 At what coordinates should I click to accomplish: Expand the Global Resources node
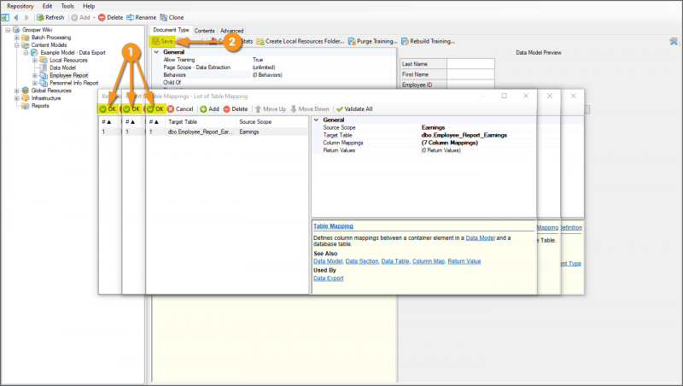pyautogui.click(x=17, y=91)
